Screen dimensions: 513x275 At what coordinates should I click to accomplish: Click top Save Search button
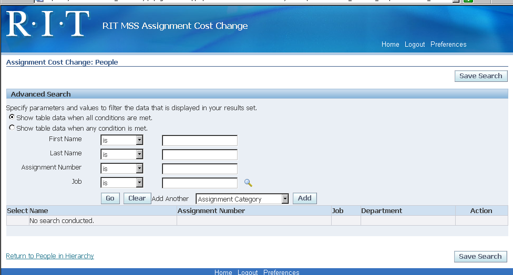point(480,76)
